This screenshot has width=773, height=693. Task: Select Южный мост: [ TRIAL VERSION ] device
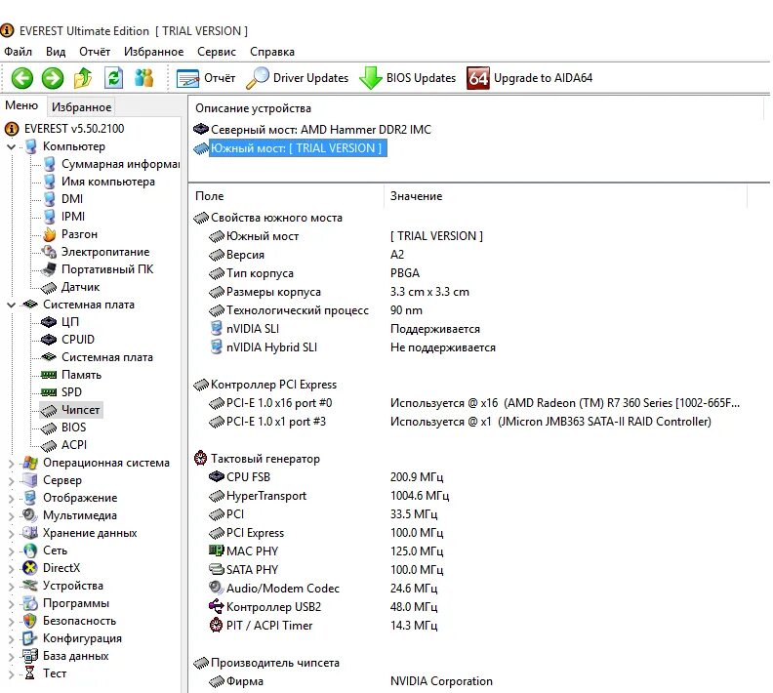297,148
